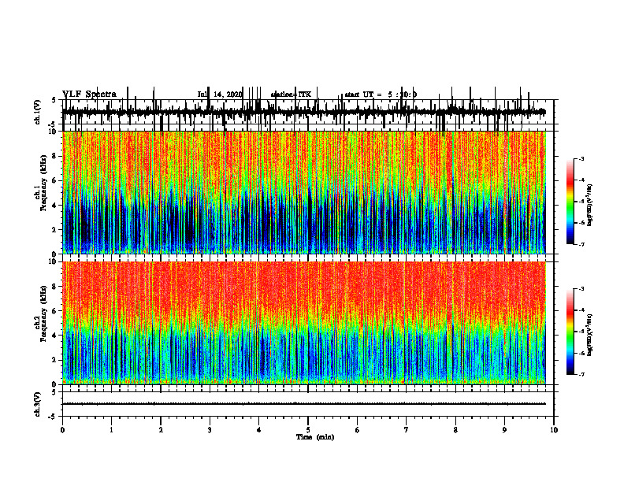Click the "-5" tick label of ch.3(V) axis
624x482 pixels.
(53, 417)
